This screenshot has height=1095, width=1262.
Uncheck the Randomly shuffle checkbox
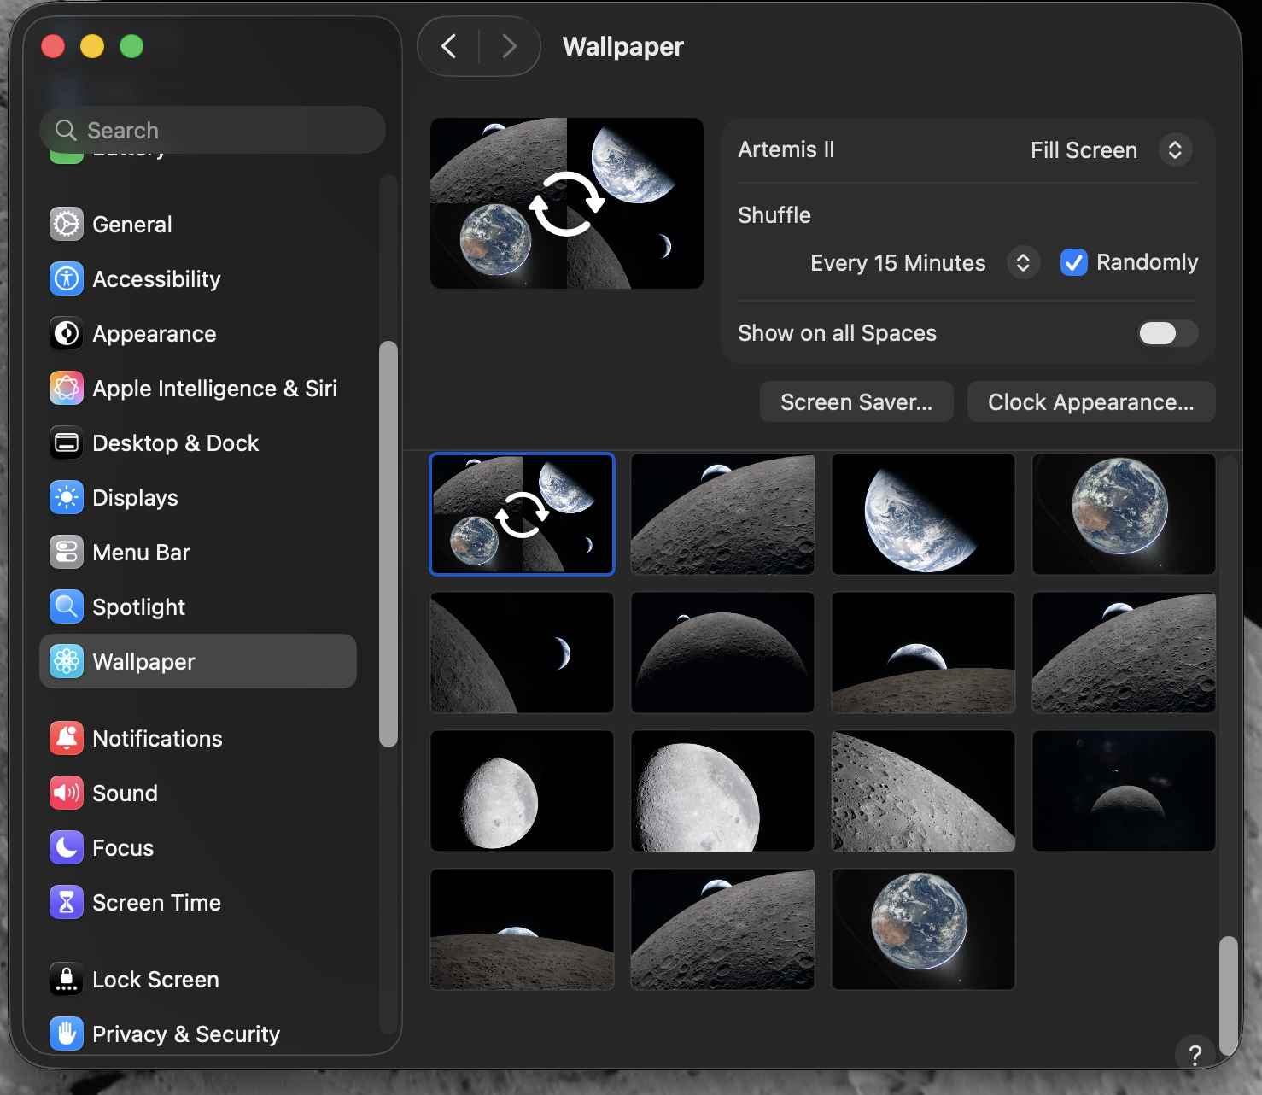pyautogui.click(x=1073, y=262)
